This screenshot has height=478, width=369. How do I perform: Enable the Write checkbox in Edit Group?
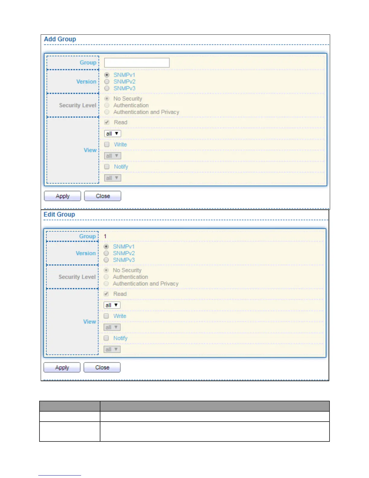106,316
